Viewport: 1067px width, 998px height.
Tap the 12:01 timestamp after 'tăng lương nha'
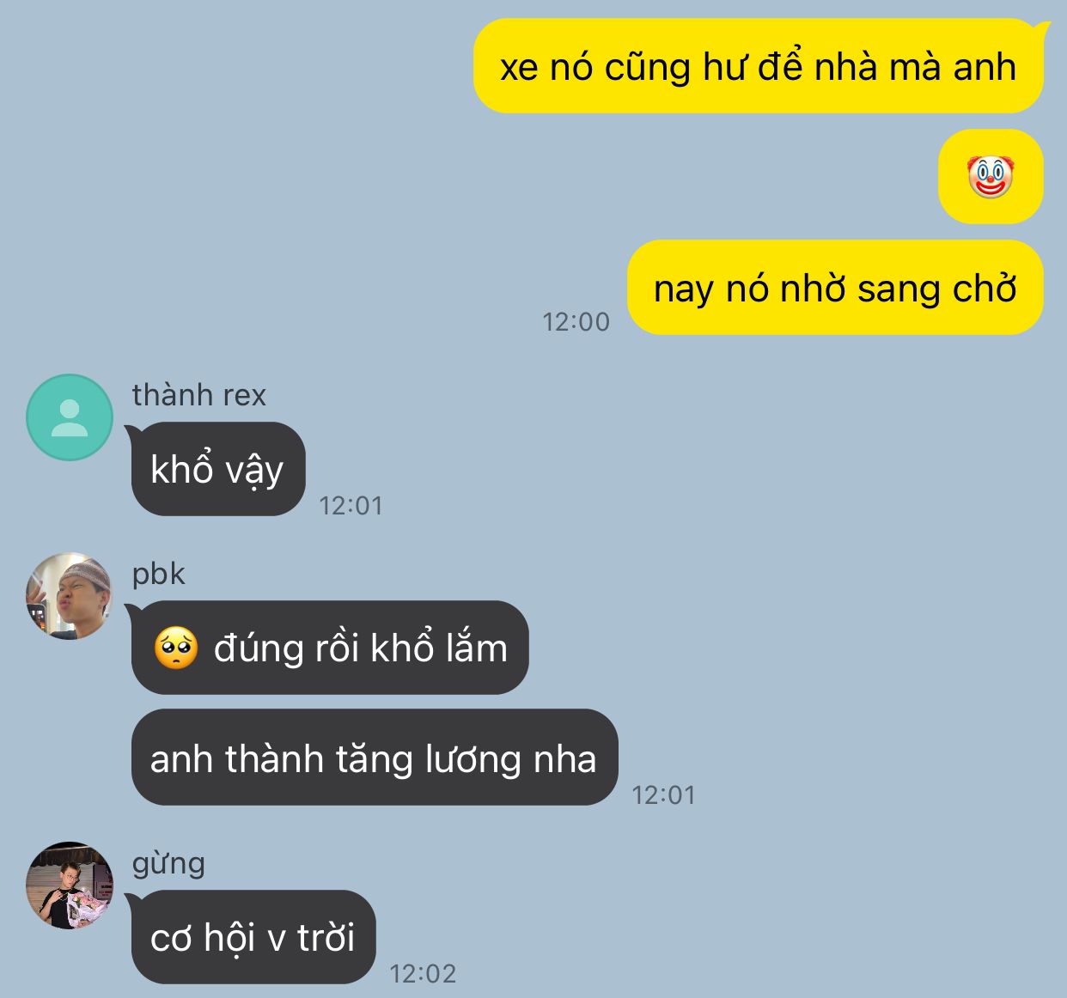[663, 795]
